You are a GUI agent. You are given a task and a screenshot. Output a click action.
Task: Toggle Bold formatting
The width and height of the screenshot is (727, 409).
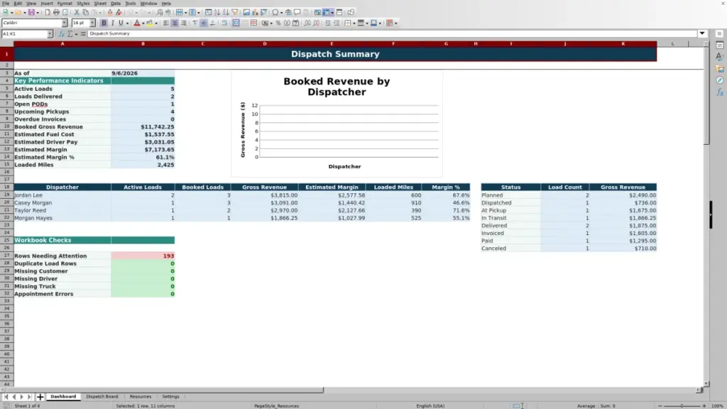point(104,23)
